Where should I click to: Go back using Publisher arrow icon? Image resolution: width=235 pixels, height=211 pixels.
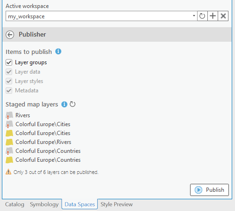tap(10, 35)
